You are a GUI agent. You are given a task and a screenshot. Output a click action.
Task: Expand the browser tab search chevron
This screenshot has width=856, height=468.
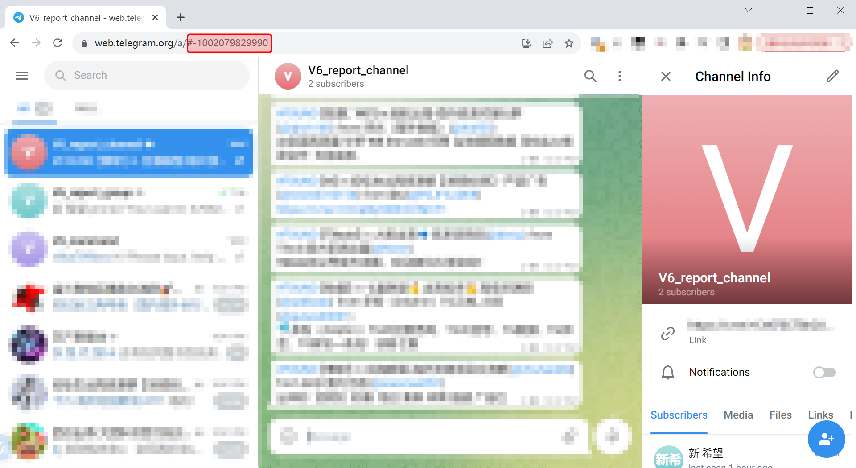pos(748,10)
